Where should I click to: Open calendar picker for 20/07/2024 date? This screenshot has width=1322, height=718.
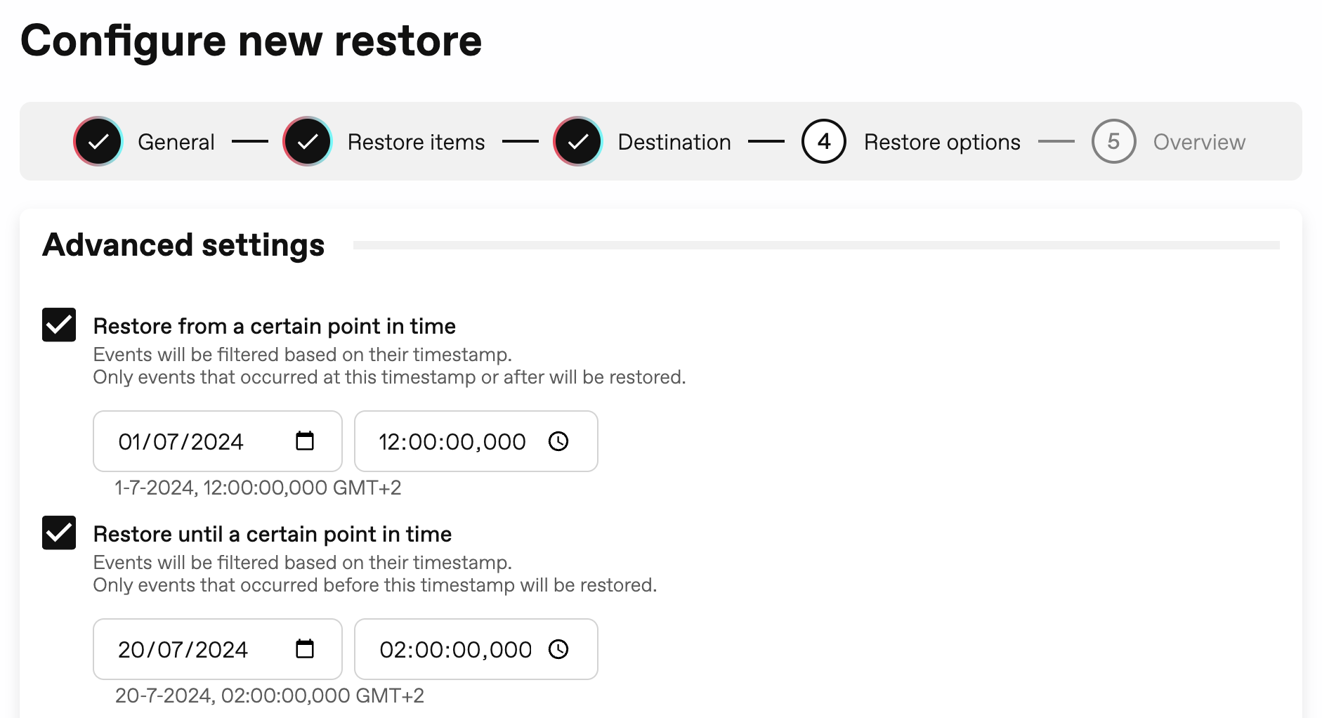pyautogui.click(x=305, y=649)
